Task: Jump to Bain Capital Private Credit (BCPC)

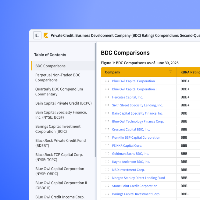Action: (63, 103)
